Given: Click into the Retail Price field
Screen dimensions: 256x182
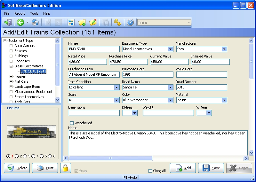Looking at the screenshot, I should [x=88, y=62].
